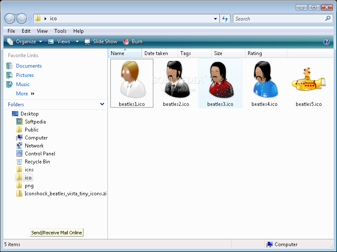Image resolution: width=337 pixels, height=252 pixels.
Task: Select the yellow submarine beatles5.ico
Action: [x=309, y=83]
